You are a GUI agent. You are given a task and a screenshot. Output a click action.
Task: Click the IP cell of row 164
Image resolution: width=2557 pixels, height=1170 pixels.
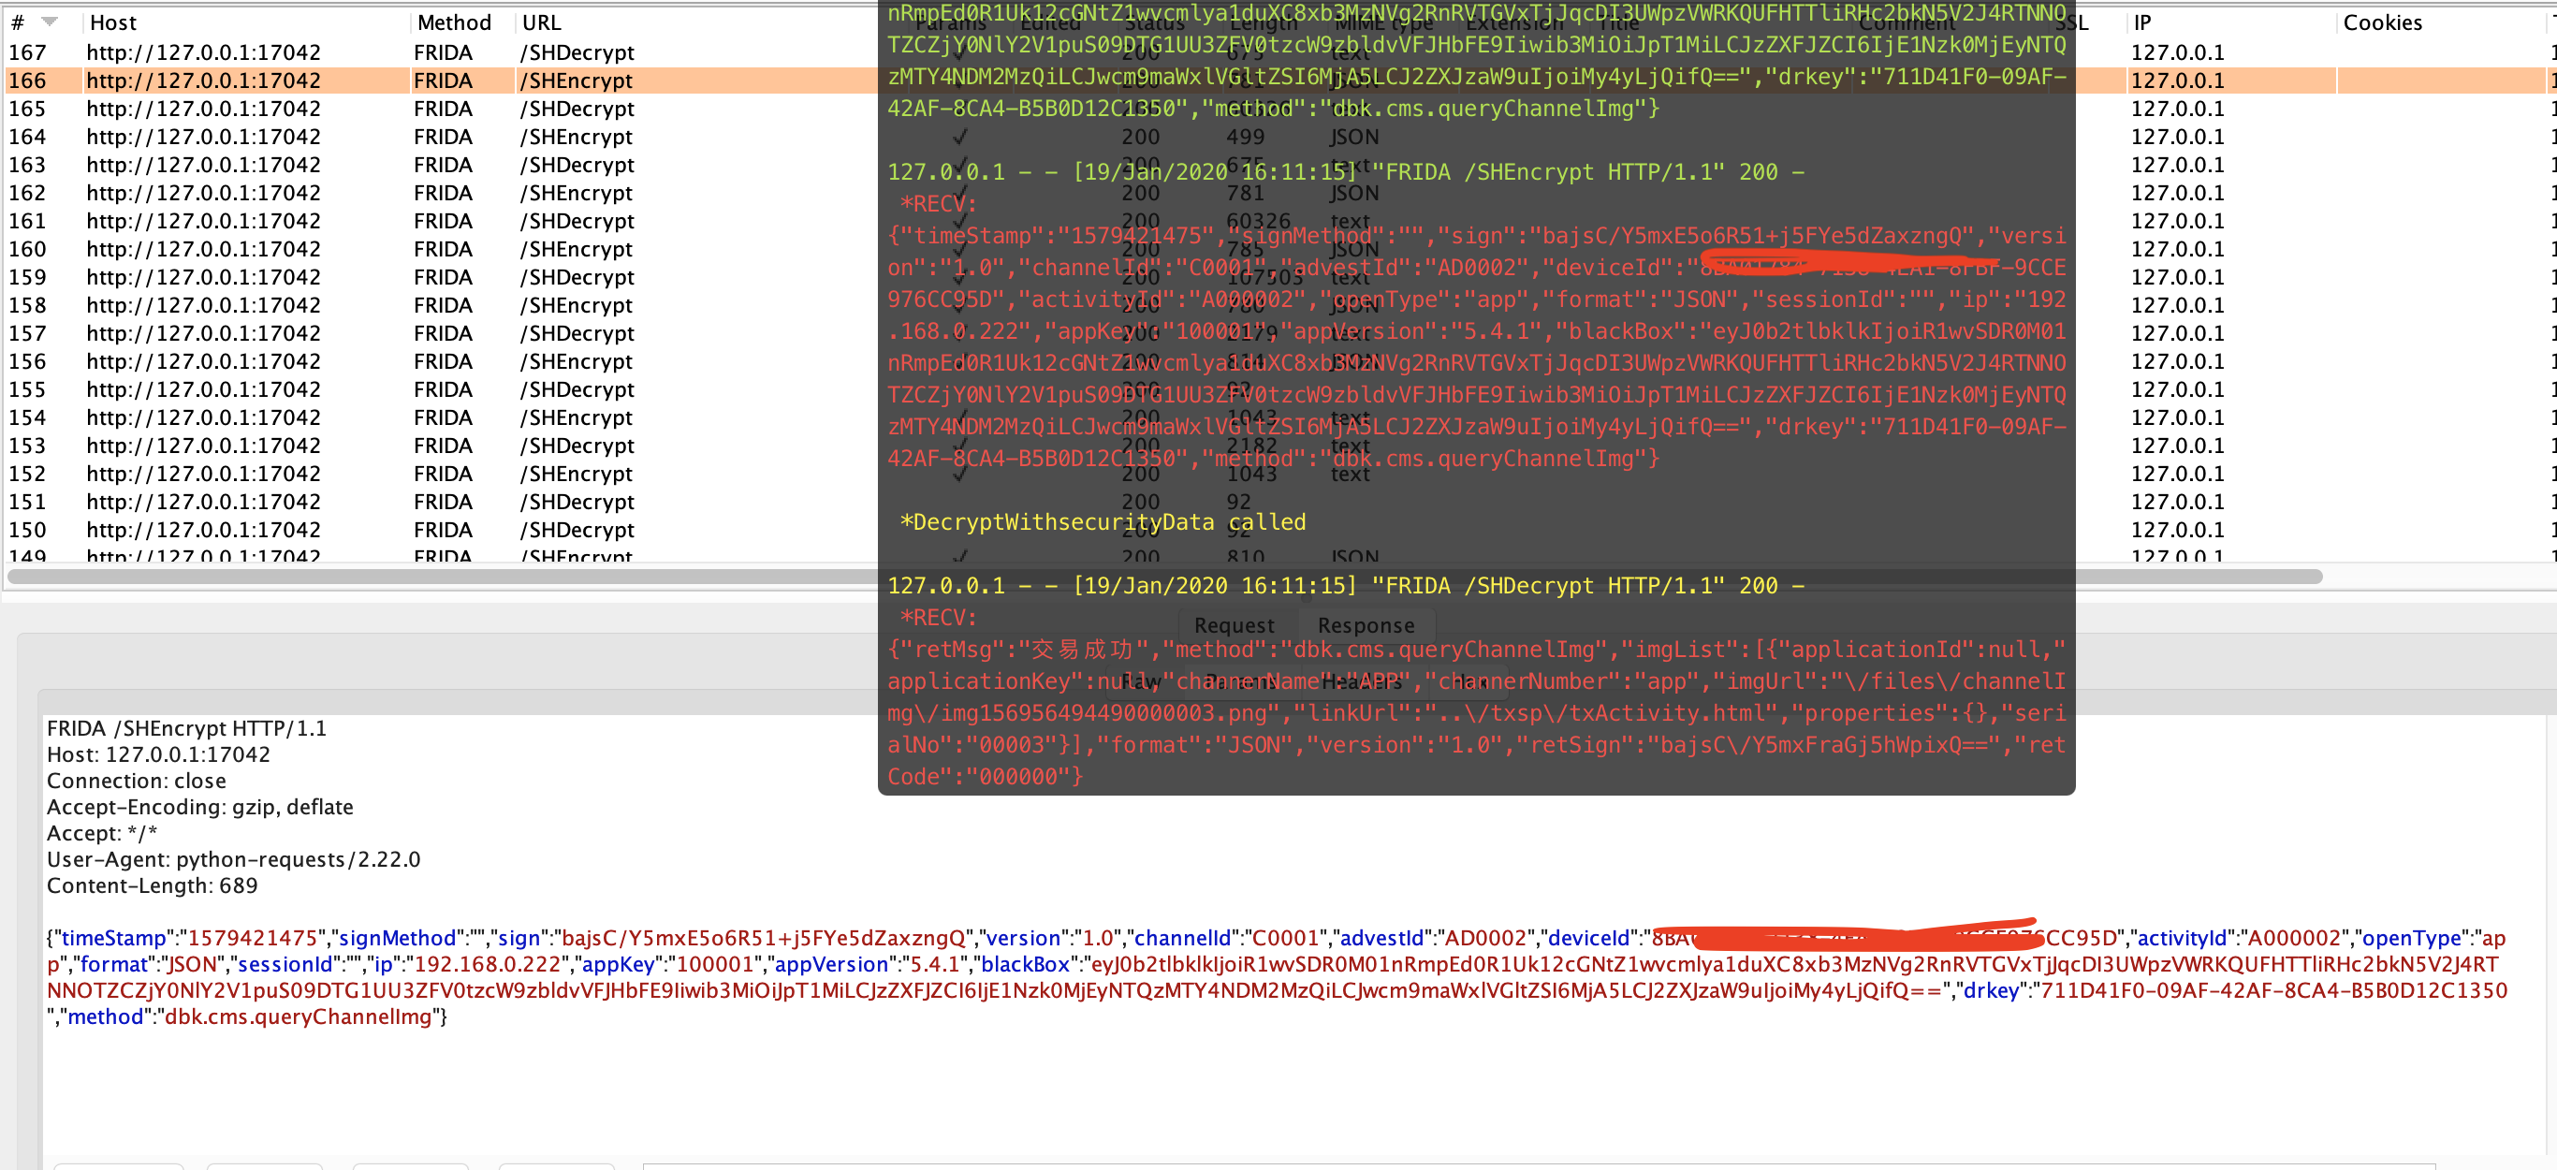[2177, 136]
